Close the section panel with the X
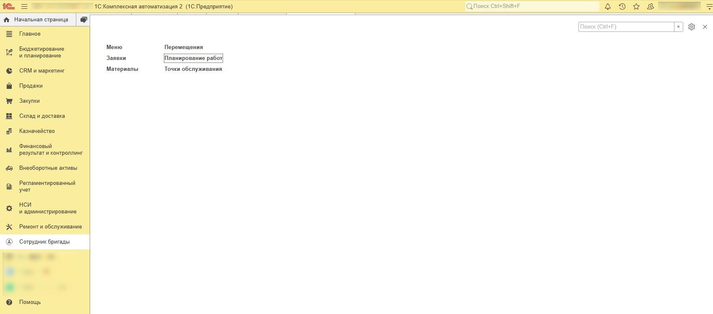Screen dimensions: 713x314 pyautogui.click(x=705, y=27)
